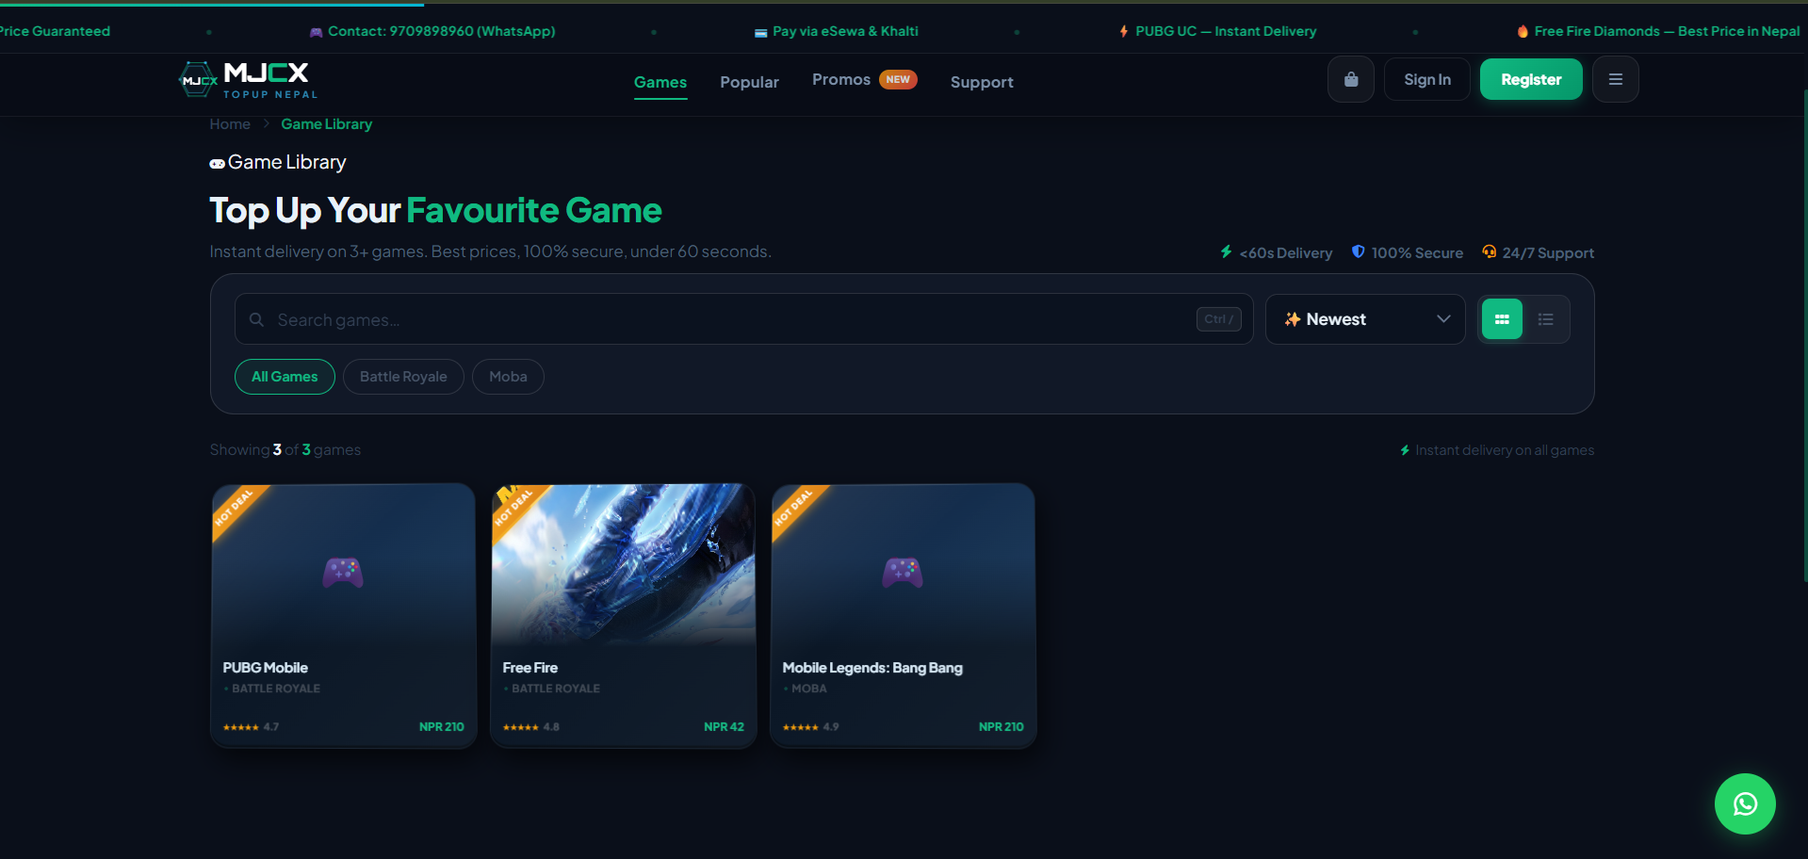Click the PUBG Mobile controller placeholder icon
This screenshot has width=1808, height=859.
(x=343, y=572)
